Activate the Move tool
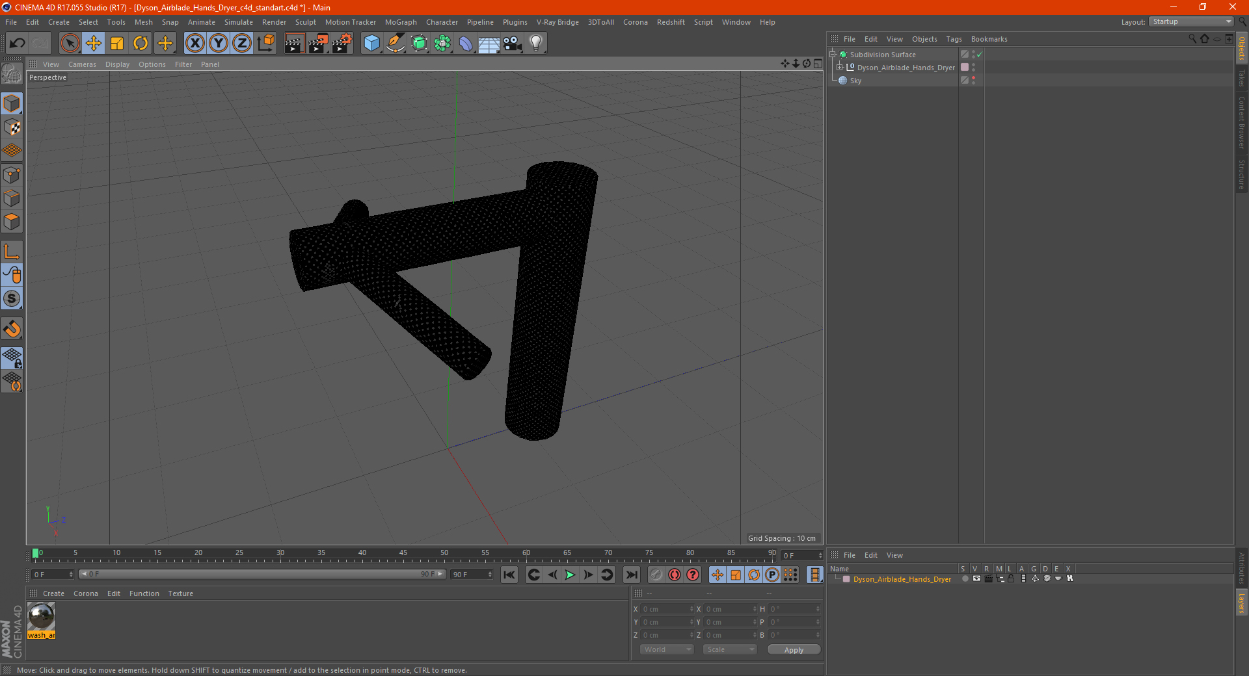 94,44
